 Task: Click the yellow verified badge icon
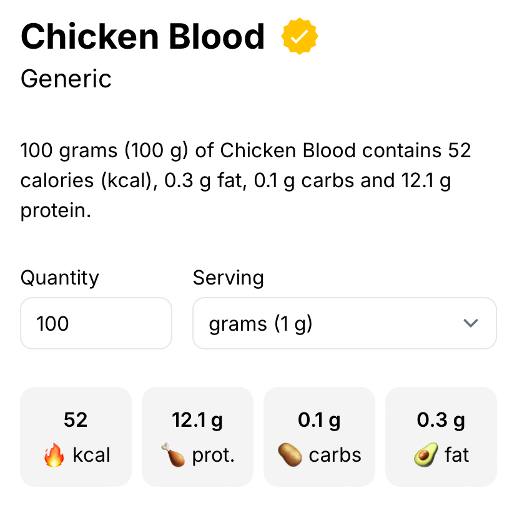pyautogui.click(x=300, y=36)
